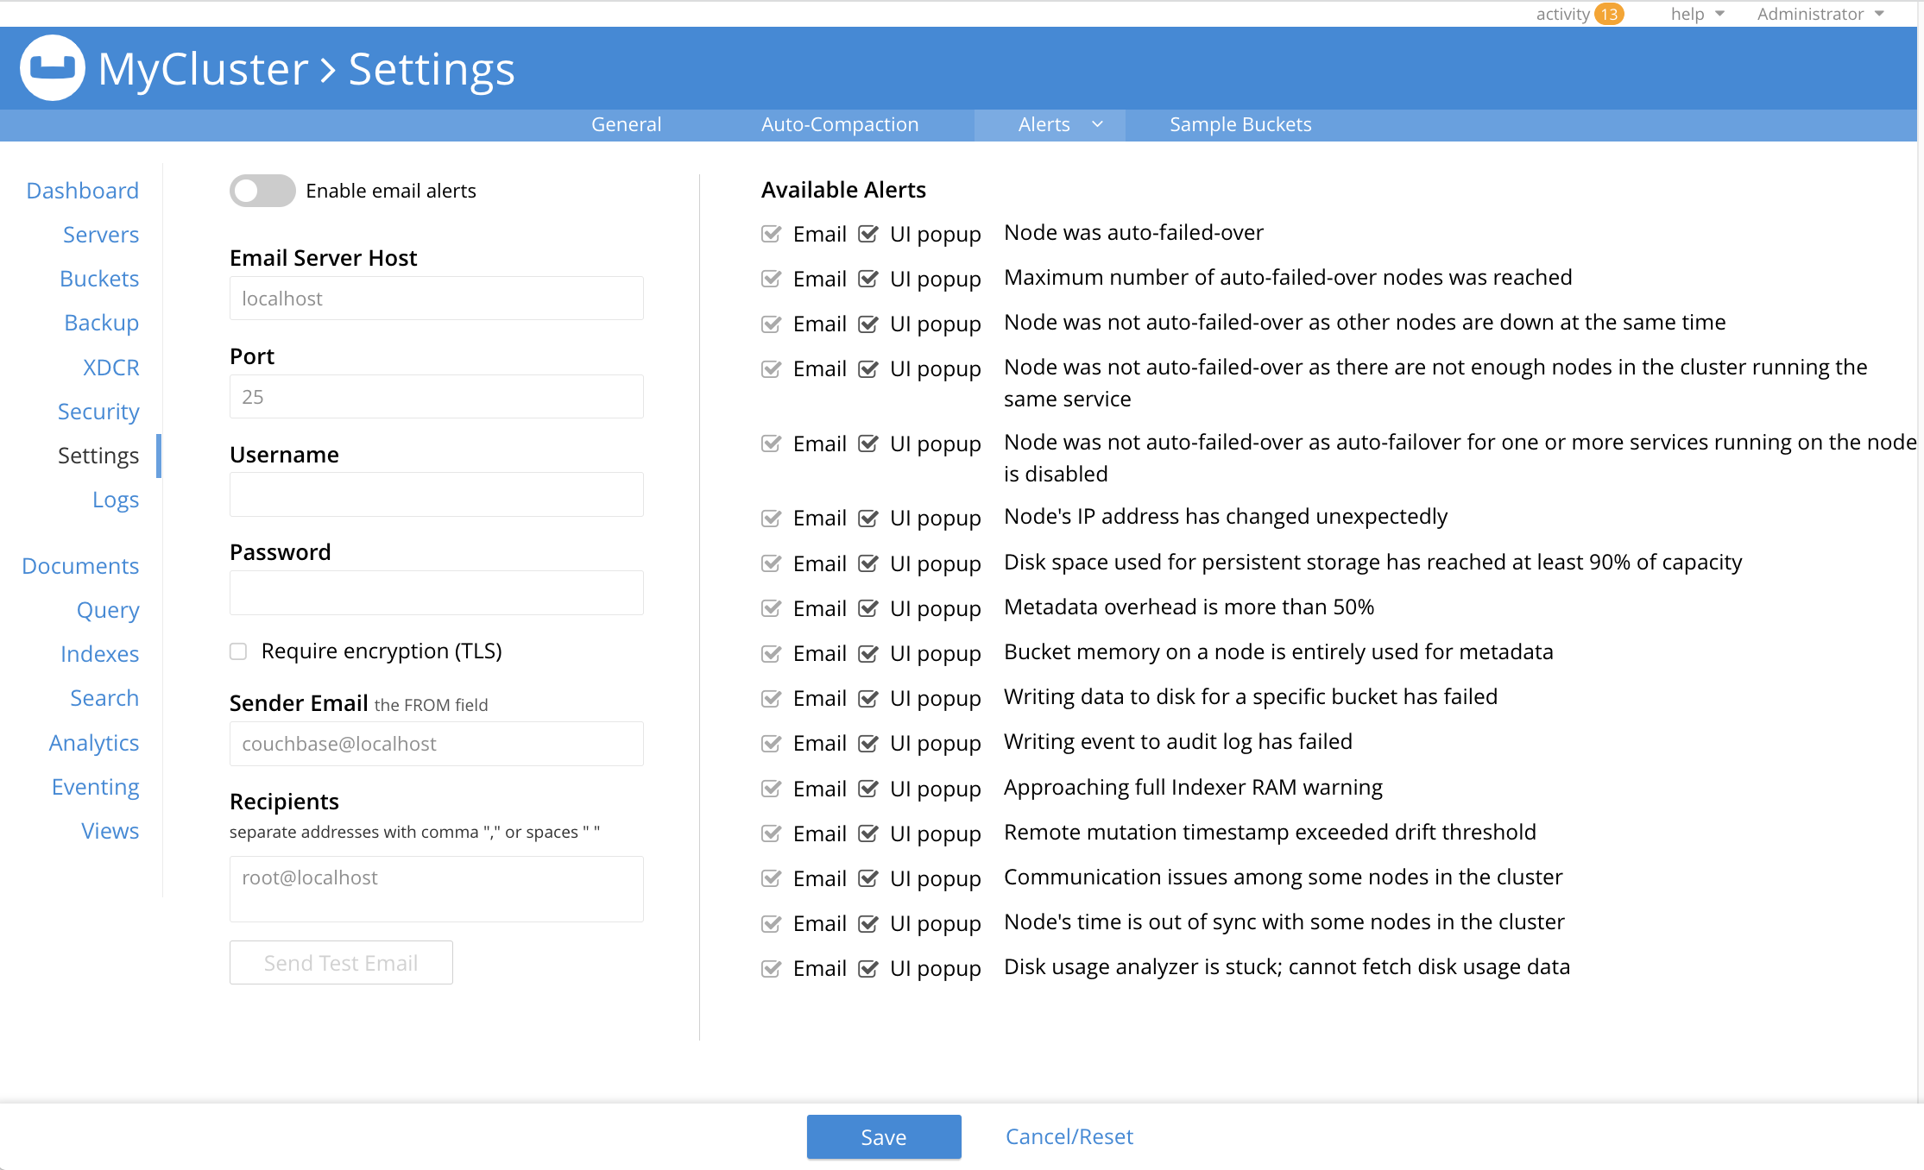Screen dimensions: 1924x1170
Task: Check the Require encryption (TLS) checkbox
Action: 238,651
